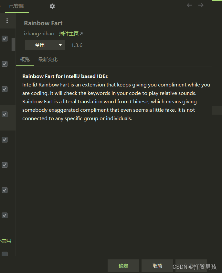Select the 已安装 installed tab

point(16,6)
